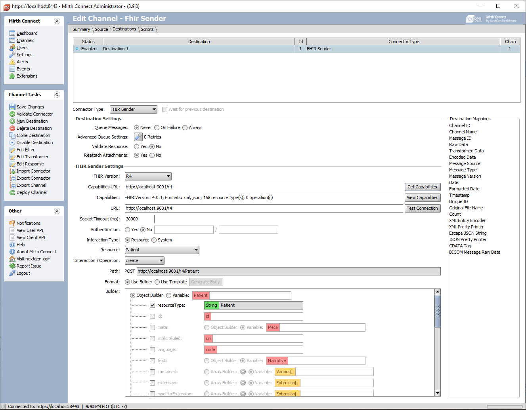Click the Save Changes disk icon
Viewport: 526px width, 410px height.
click(12, 107)
